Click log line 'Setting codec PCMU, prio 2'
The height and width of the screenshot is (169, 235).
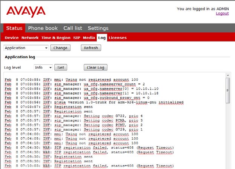[74, 125]
